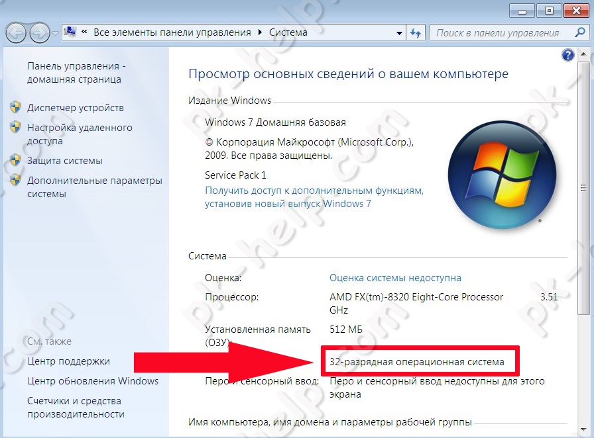
Task: Open 'Центр обновления Windows' link
Action: (93, 381)
